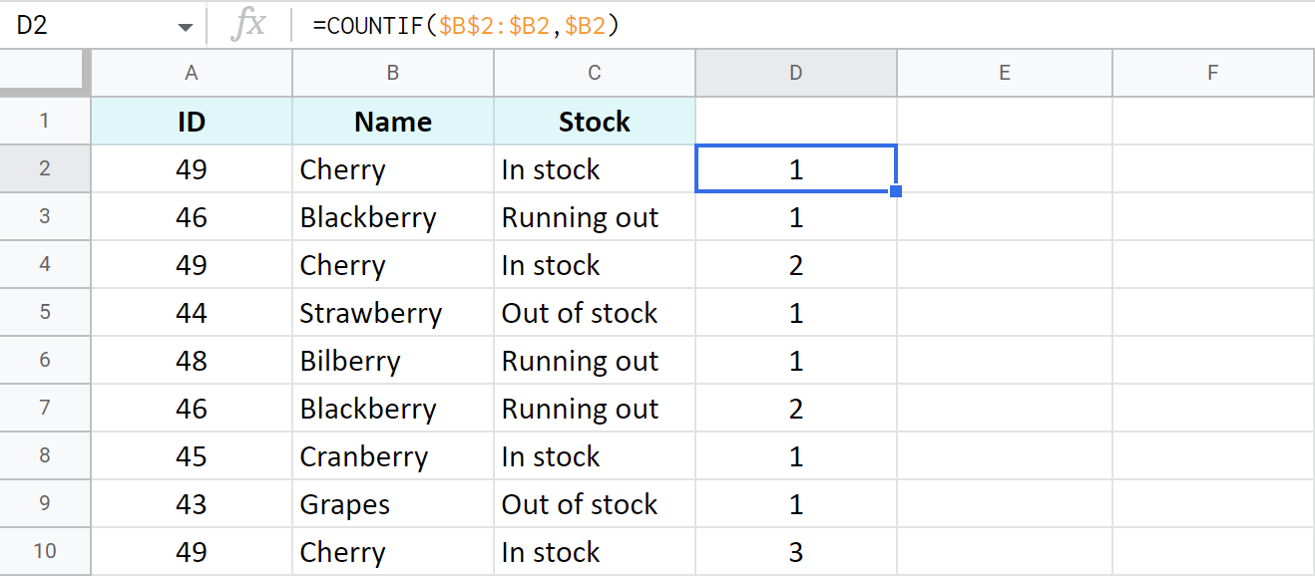1315x576 pixels.
Task: Open the Name Box dropdown arrow
Action: click(185, 24)
